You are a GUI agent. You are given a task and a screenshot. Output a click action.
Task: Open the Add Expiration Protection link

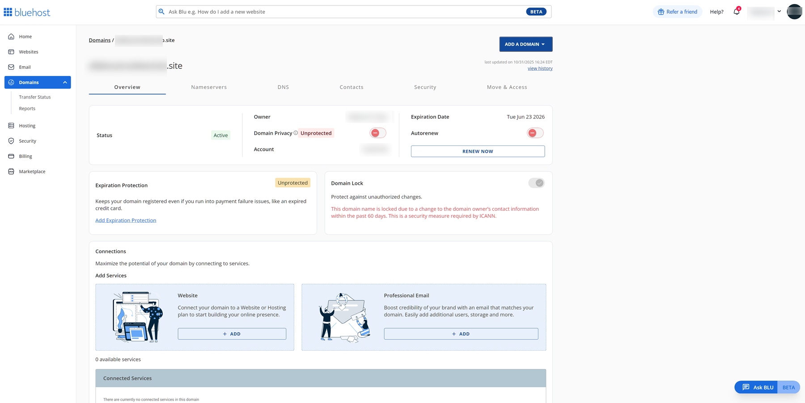126,220
